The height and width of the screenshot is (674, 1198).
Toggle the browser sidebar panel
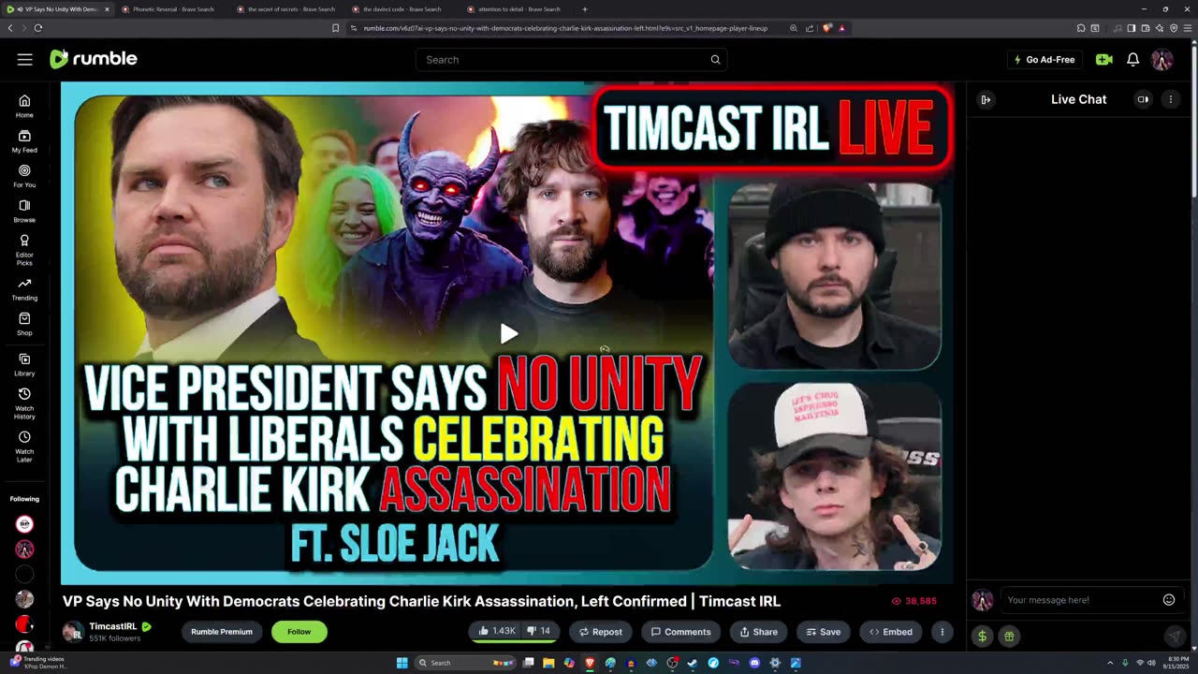(x=1131, y=28)
